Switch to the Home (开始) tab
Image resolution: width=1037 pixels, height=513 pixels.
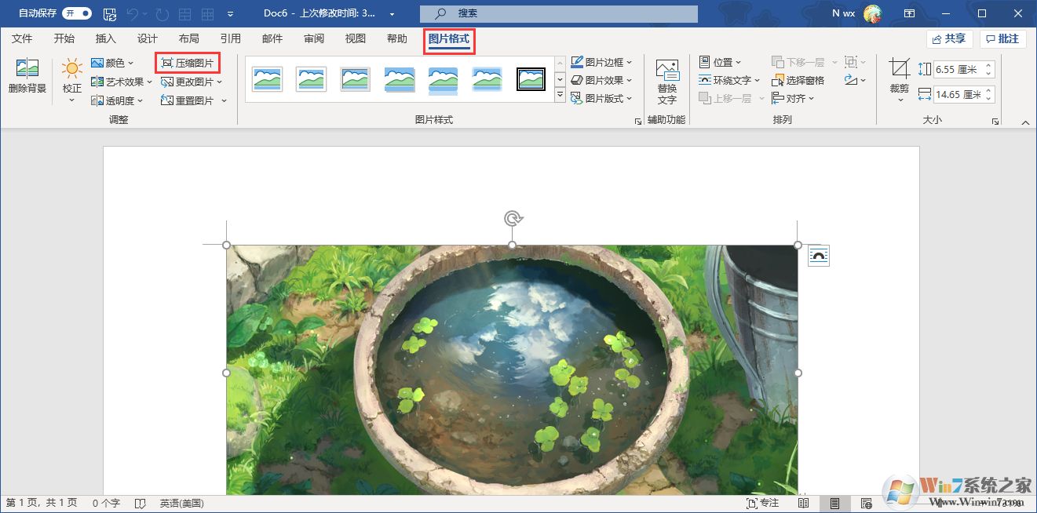point(64,38)
